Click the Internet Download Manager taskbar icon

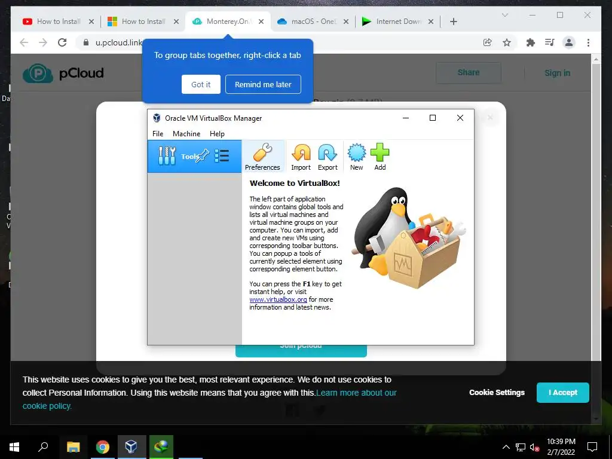click(x=161, y=447)
